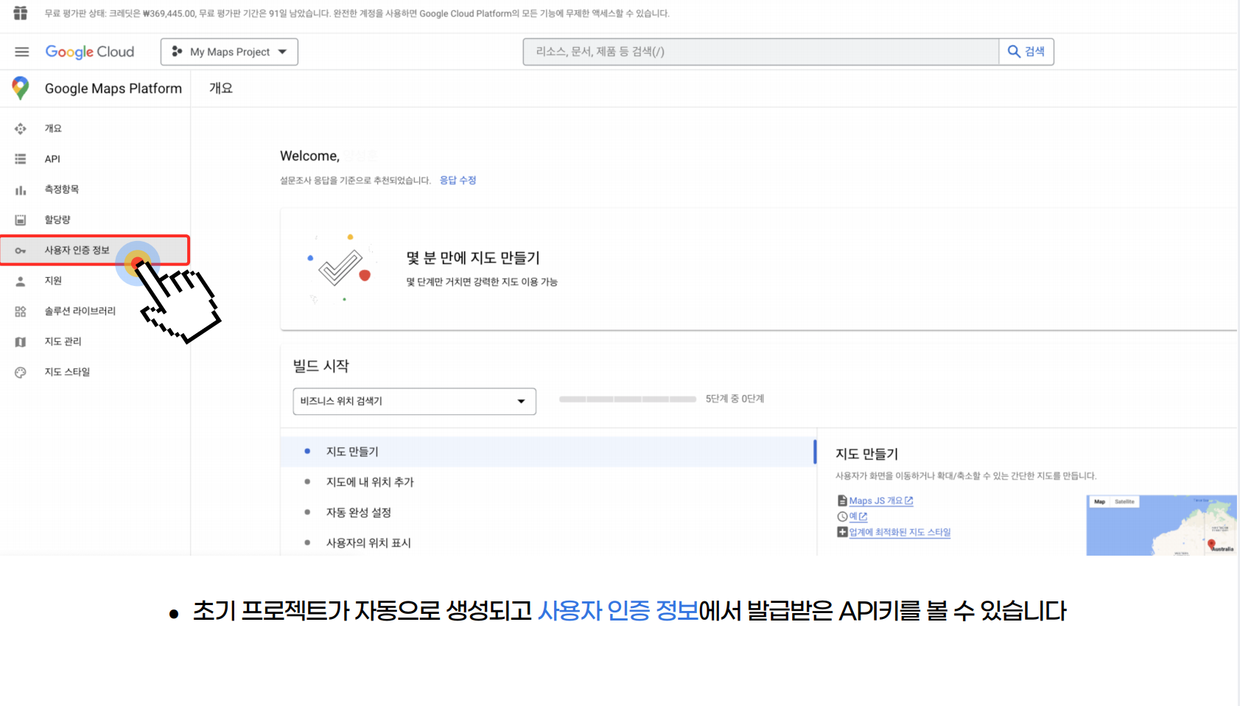Click the plus icon beside 업계에 최적화된
Viewport: 1240px width, 706px height.
click(x=842, y=532)
